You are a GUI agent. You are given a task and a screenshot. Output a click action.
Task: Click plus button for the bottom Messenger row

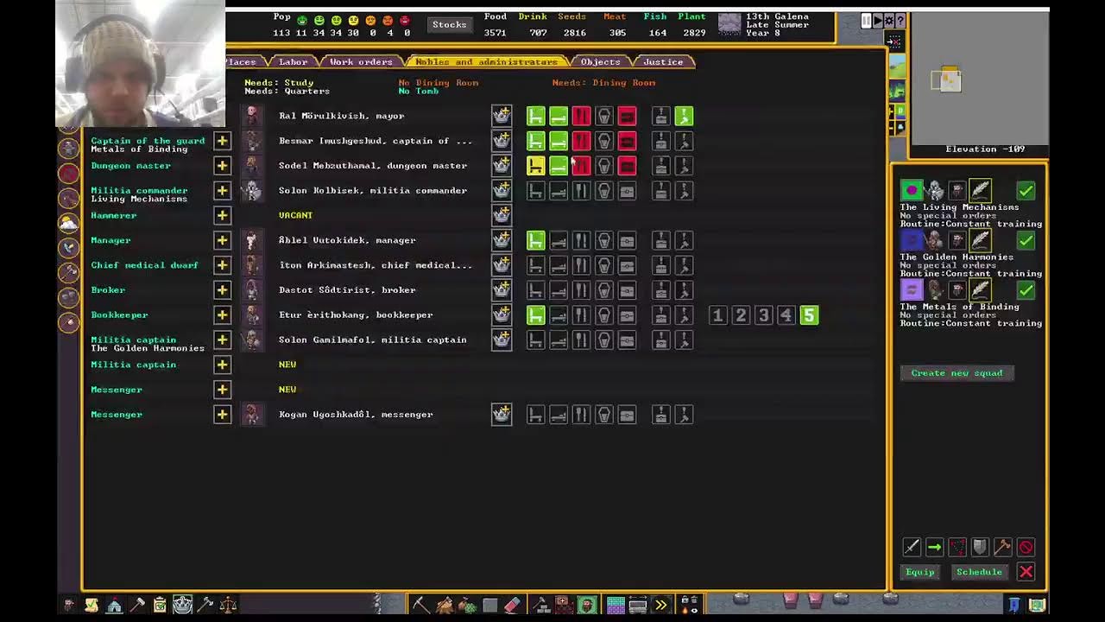[x=222, y=415]
